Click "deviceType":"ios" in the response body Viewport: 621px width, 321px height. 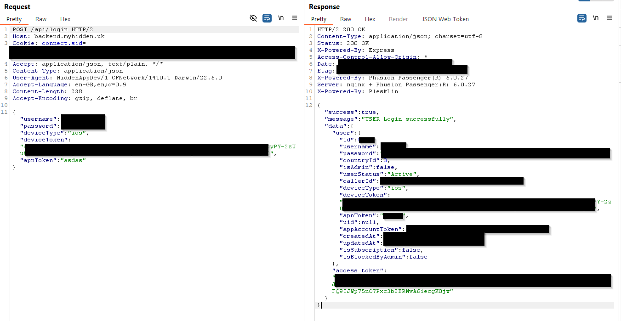pos(374,188)
